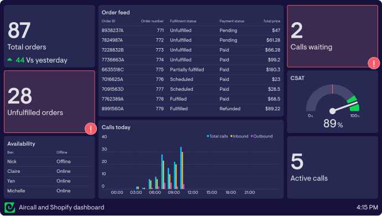Click order number 776
This screenshot has width=382, height=216.
click(159, 79)
